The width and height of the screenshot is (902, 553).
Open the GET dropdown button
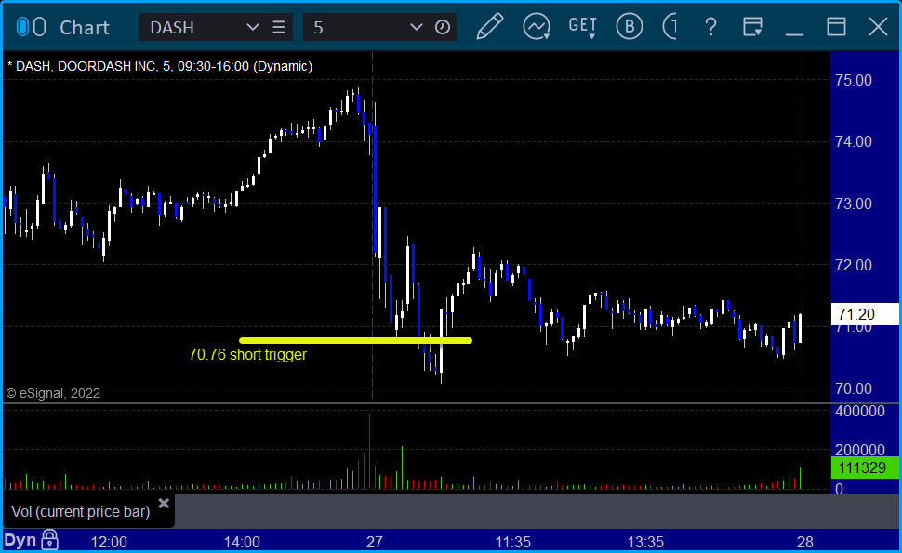(x=583, y=27)
